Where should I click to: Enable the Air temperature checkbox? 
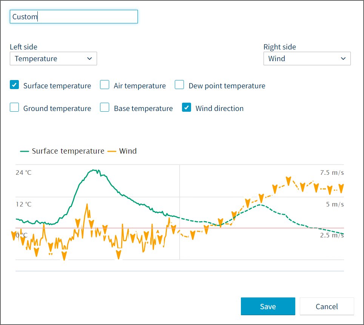(x=105, y=85)
